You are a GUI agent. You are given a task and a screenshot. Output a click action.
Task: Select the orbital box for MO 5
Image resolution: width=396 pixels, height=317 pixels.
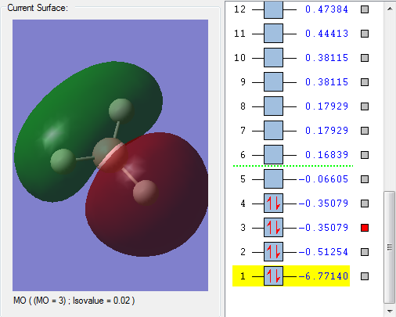[273, 179]
